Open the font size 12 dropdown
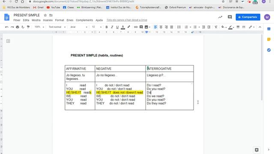Viewport: 274px width, 154px height. pos(96,27)
